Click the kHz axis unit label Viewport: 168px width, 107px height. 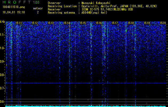tap(2, 22)
